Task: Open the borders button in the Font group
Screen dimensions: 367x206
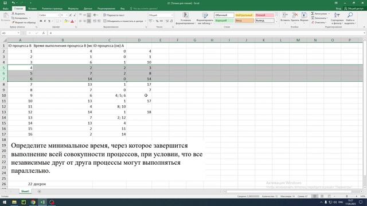Action: 57,21
